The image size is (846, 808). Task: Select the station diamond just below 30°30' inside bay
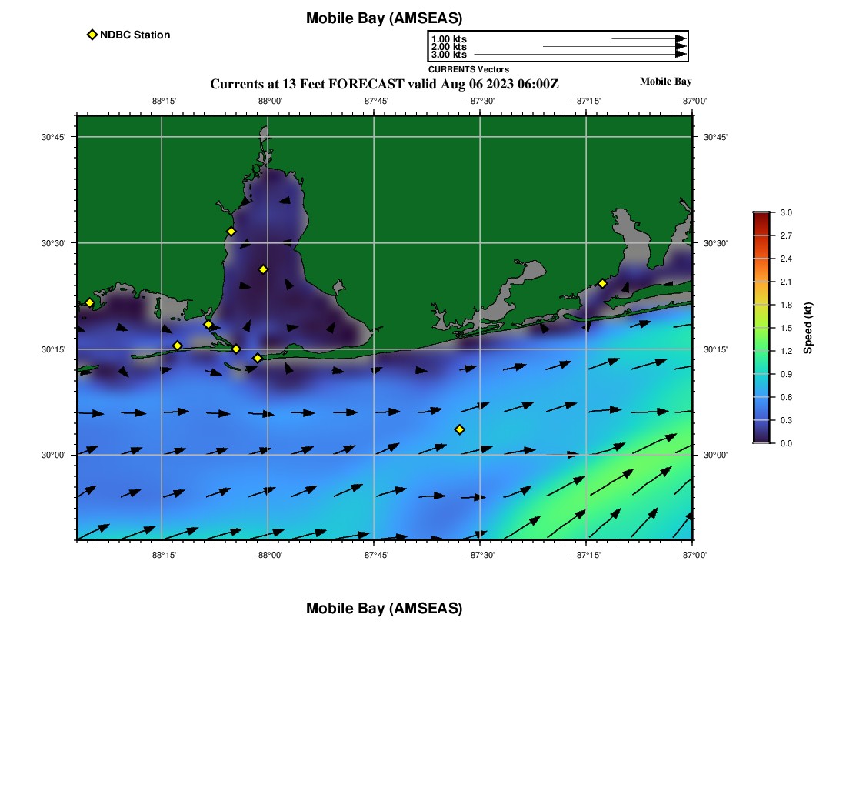click(263, 269)
